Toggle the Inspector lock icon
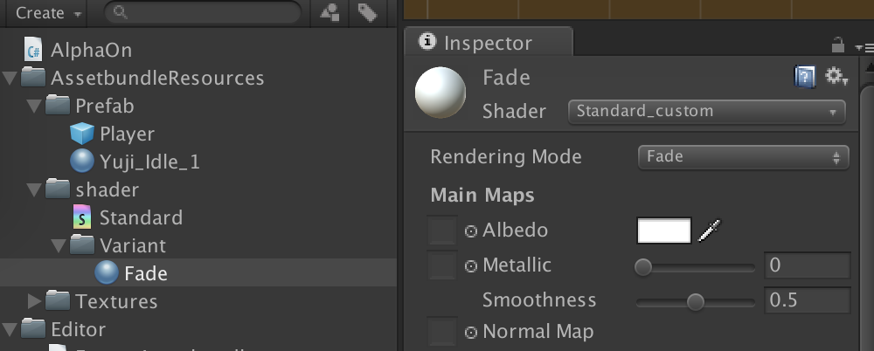The height and width of the screenshot is (351, 874). [837, 44]
